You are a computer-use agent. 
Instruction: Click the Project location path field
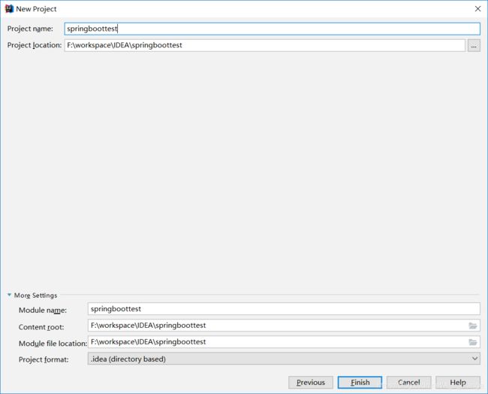click(x=264, y=45)
